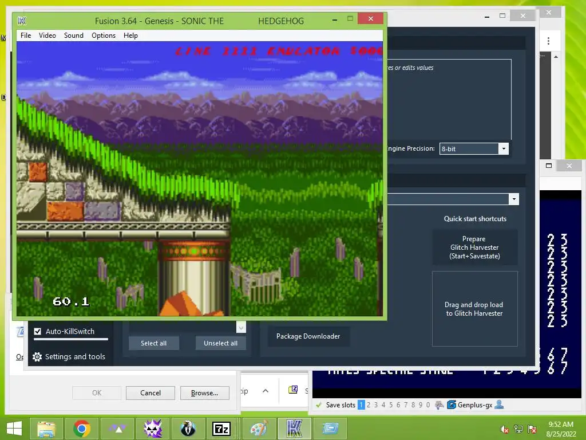
Task: Click the purple triangles taskbar icon
Action: 117,429
